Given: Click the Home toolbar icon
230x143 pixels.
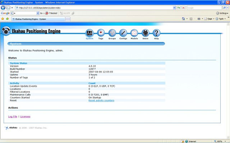Looking at the screenshot, I should (183, 19).
